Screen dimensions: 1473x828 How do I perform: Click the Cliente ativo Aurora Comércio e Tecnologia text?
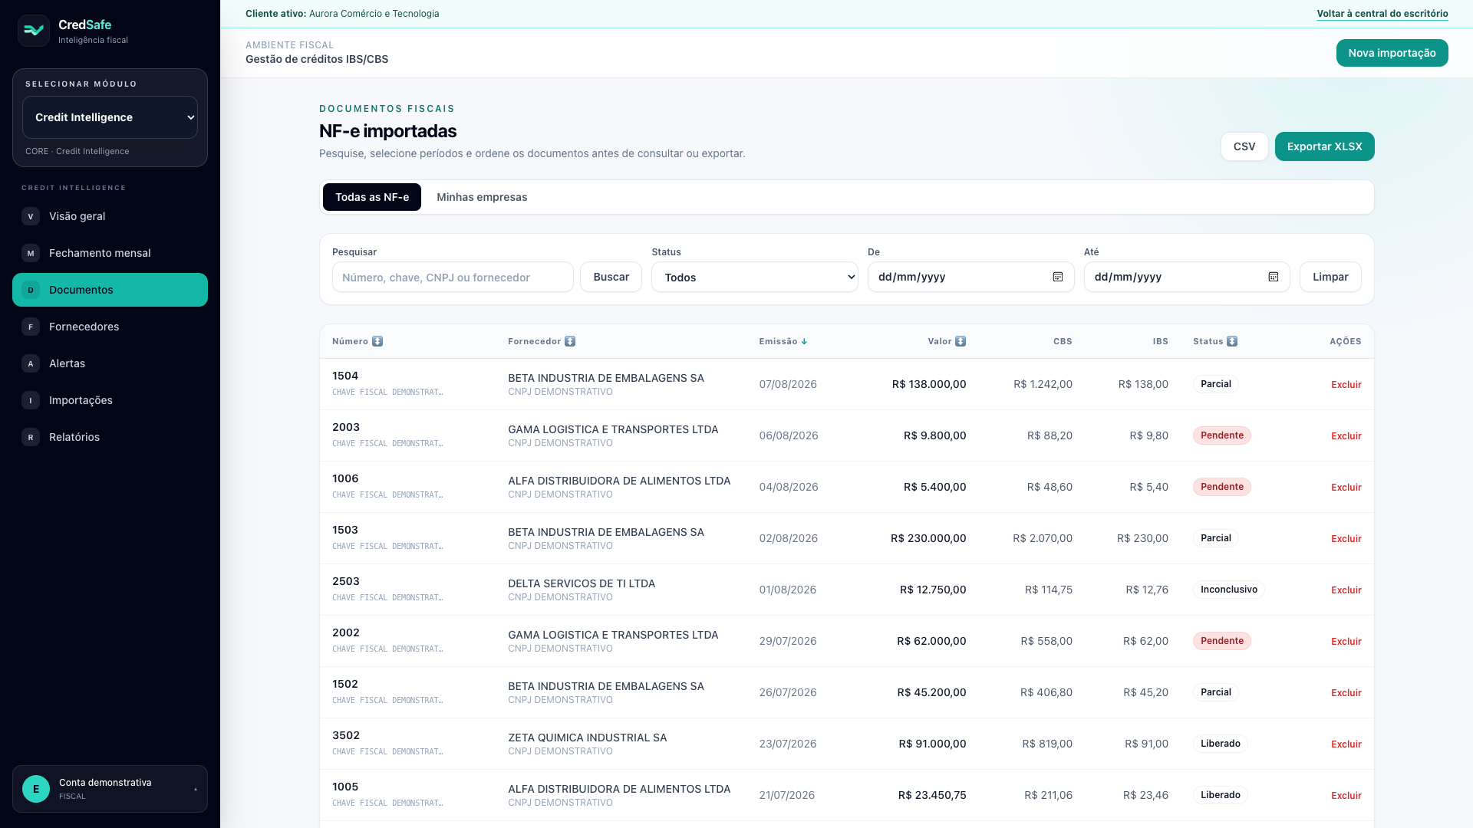[x=342, y=14]
